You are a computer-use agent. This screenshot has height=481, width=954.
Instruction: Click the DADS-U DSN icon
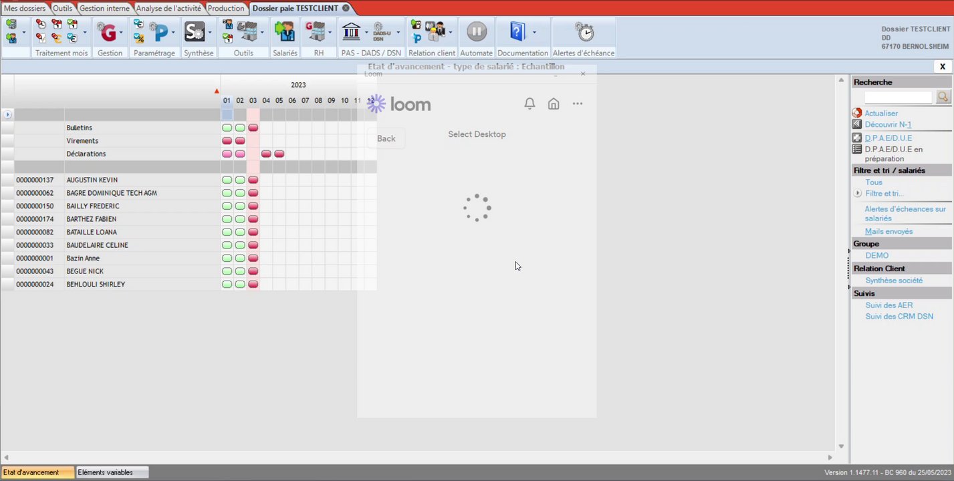click(382, 31)
